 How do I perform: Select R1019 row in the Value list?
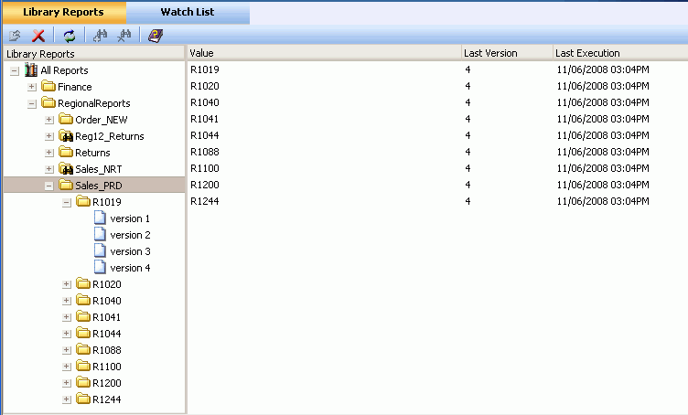[x=437, y=69]
